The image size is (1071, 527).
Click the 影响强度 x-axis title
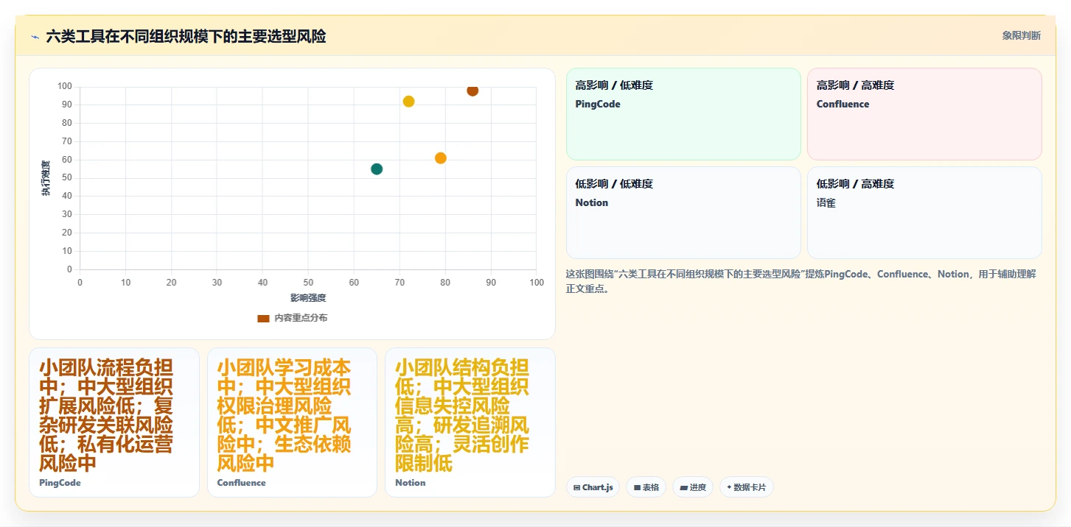(x=308, y=298)
